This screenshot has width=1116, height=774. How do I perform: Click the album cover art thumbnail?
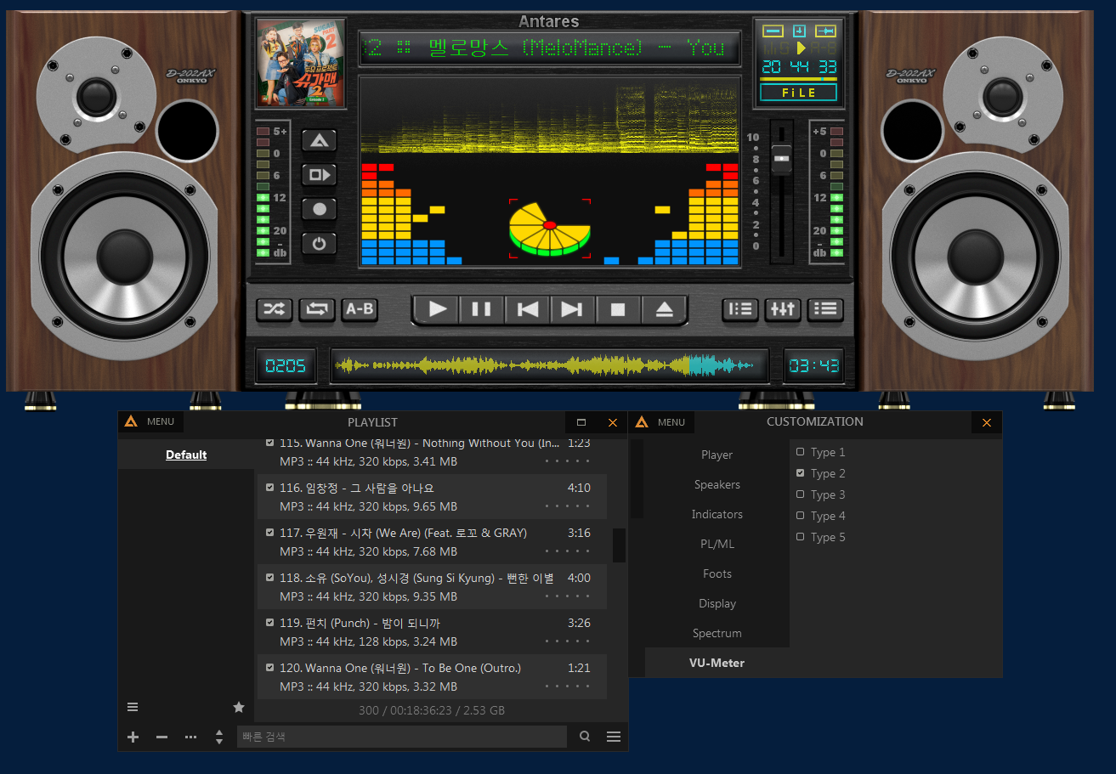tap(301, 63)
